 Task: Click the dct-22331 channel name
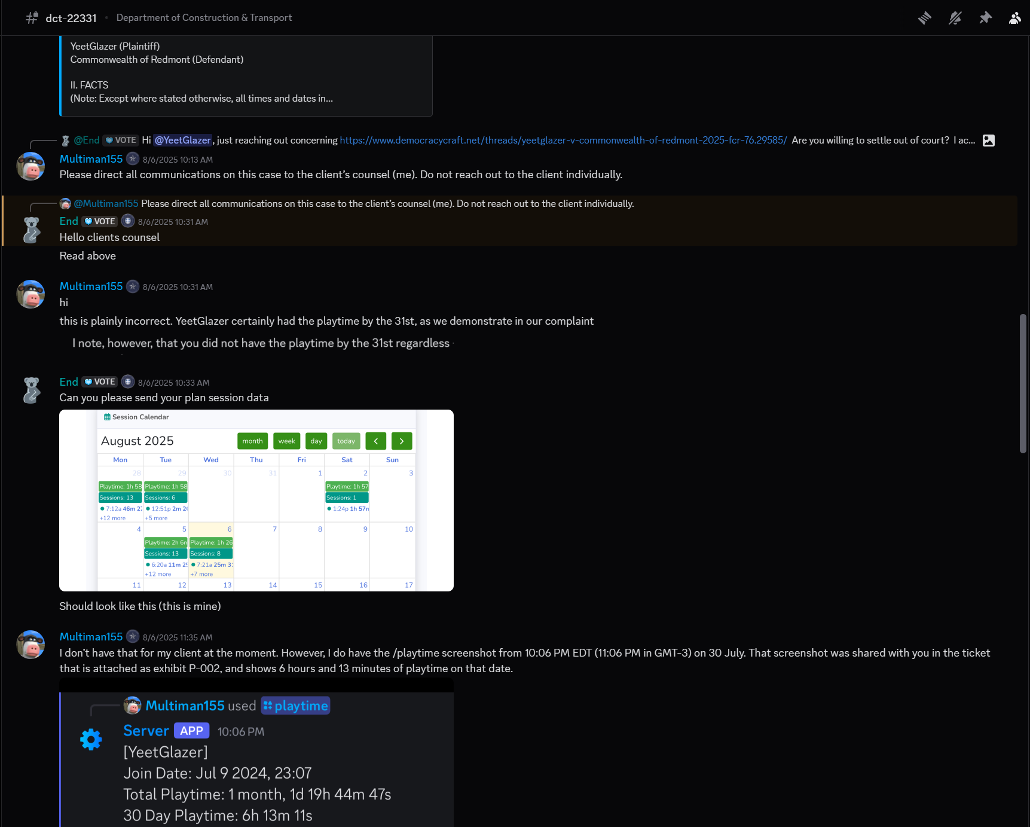(71, 18)
